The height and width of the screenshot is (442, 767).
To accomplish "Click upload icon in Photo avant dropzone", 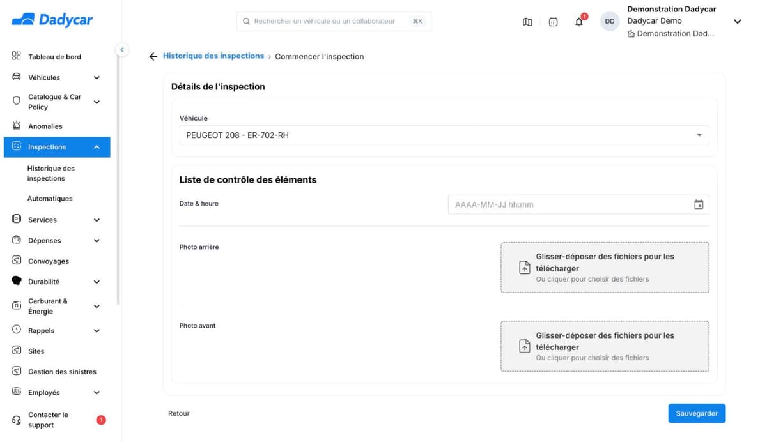I will click(524, 346).
